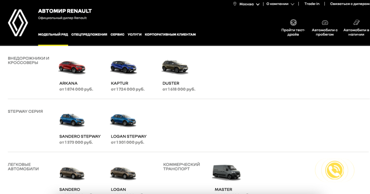Click the DUSTER model name
Screen dimensions: 370x194
point(171,83)
